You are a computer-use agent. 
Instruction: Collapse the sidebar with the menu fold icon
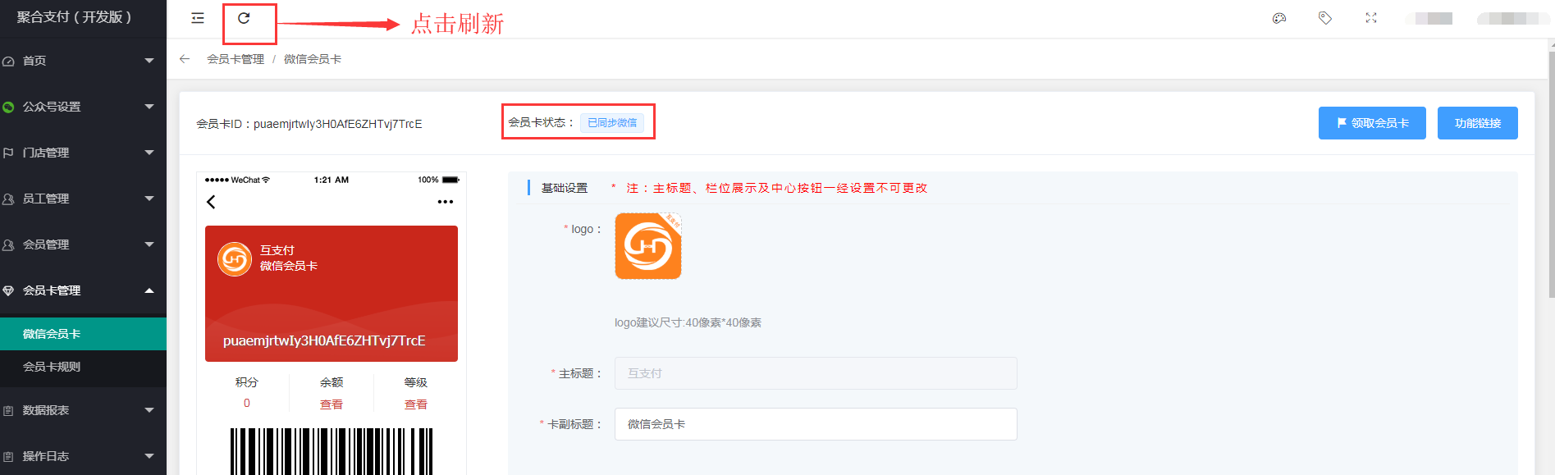click(198, 18)
